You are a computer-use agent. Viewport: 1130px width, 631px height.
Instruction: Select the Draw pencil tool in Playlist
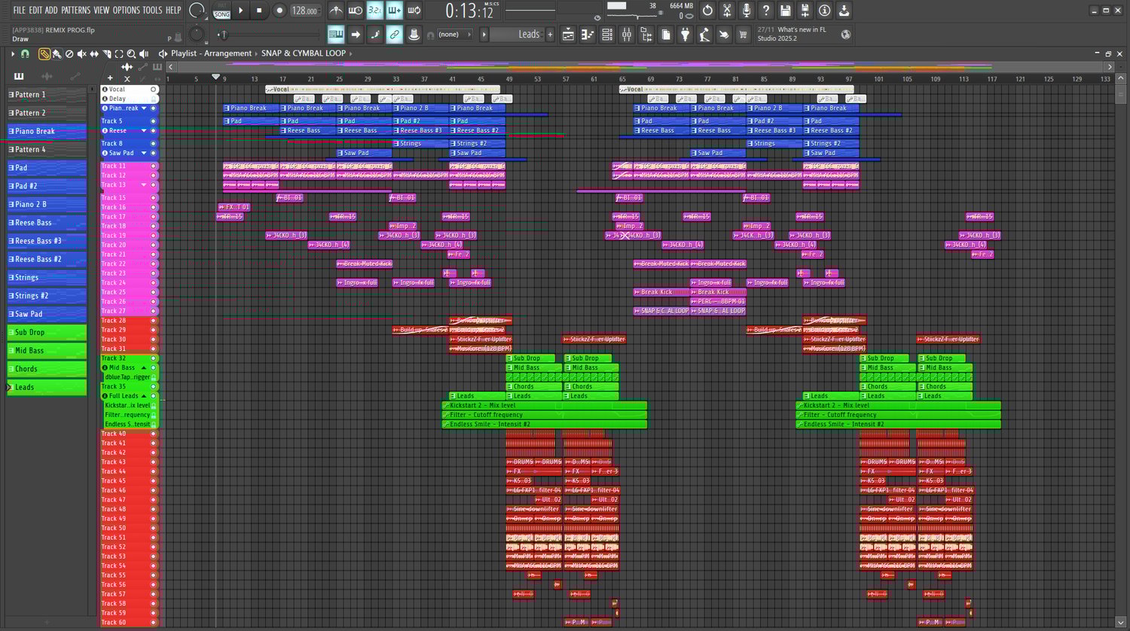click(44, 53)
